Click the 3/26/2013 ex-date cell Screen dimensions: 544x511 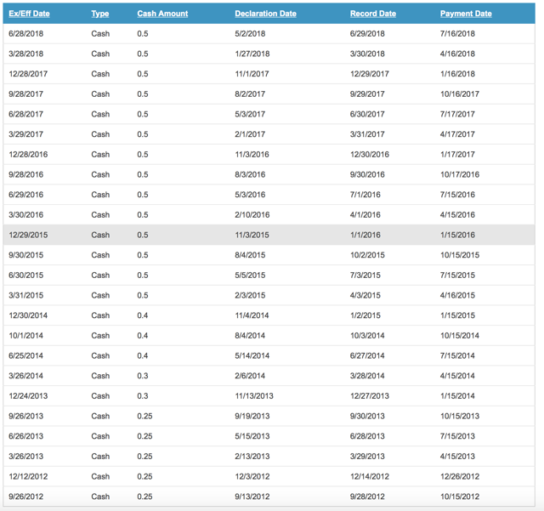click(x=26, y=457)
